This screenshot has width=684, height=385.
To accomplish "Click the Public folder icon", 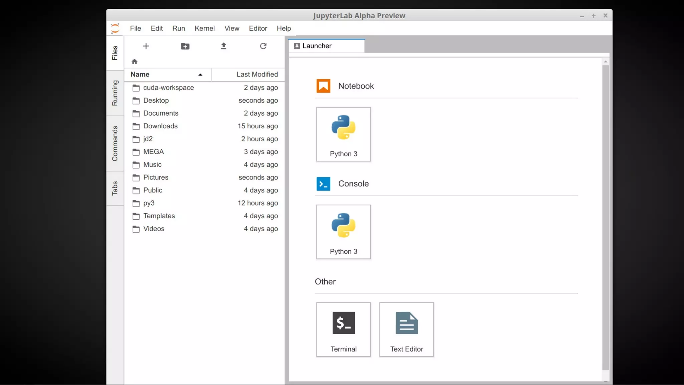I will click(136, 190).
